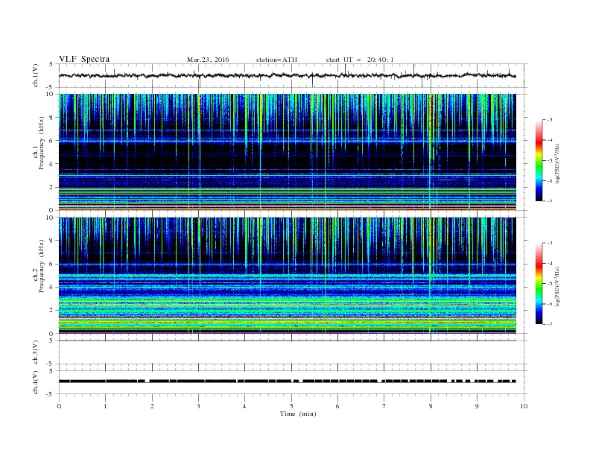The width and height of the screenshot is (590, 456).
Task: Click the ch.1 voltage waveform trace
Action: (287, 75)
